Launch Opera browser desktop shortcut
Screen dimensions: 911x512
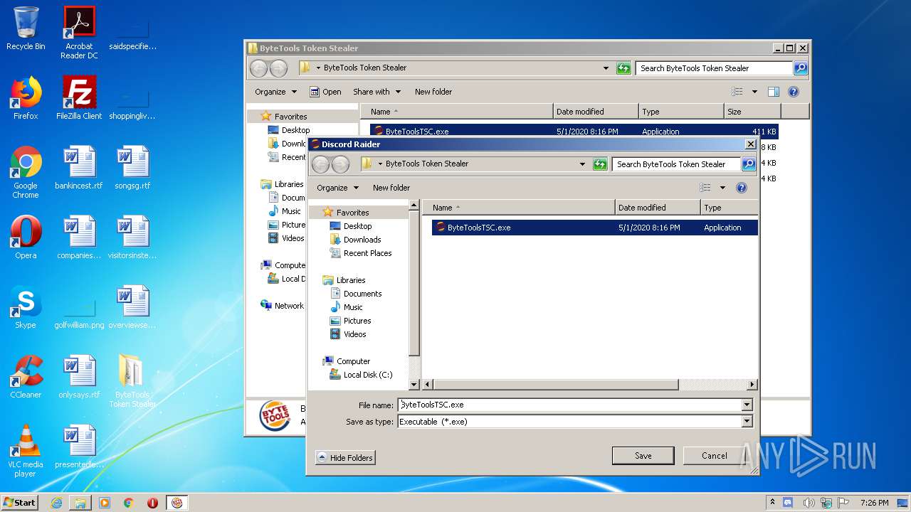pyautogui.click(x=26, y=238)
